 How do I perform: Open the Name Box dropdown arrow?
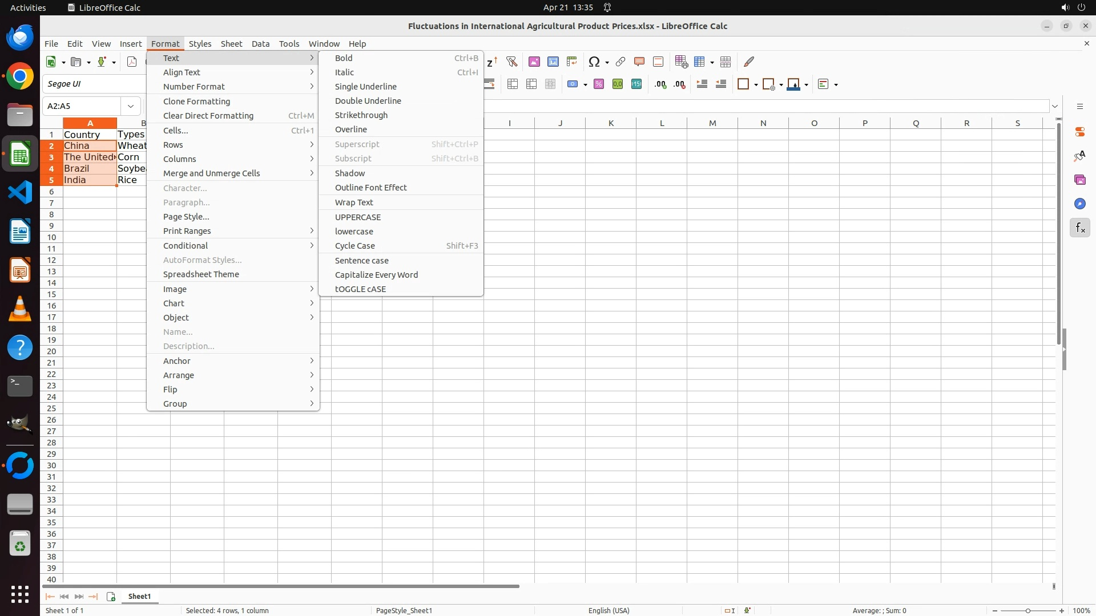point(131,106)
